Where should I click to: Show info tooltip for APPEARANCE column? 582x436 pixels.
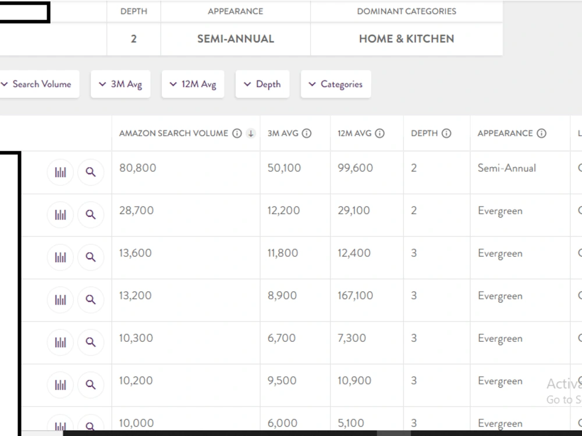tap(541, 133)
